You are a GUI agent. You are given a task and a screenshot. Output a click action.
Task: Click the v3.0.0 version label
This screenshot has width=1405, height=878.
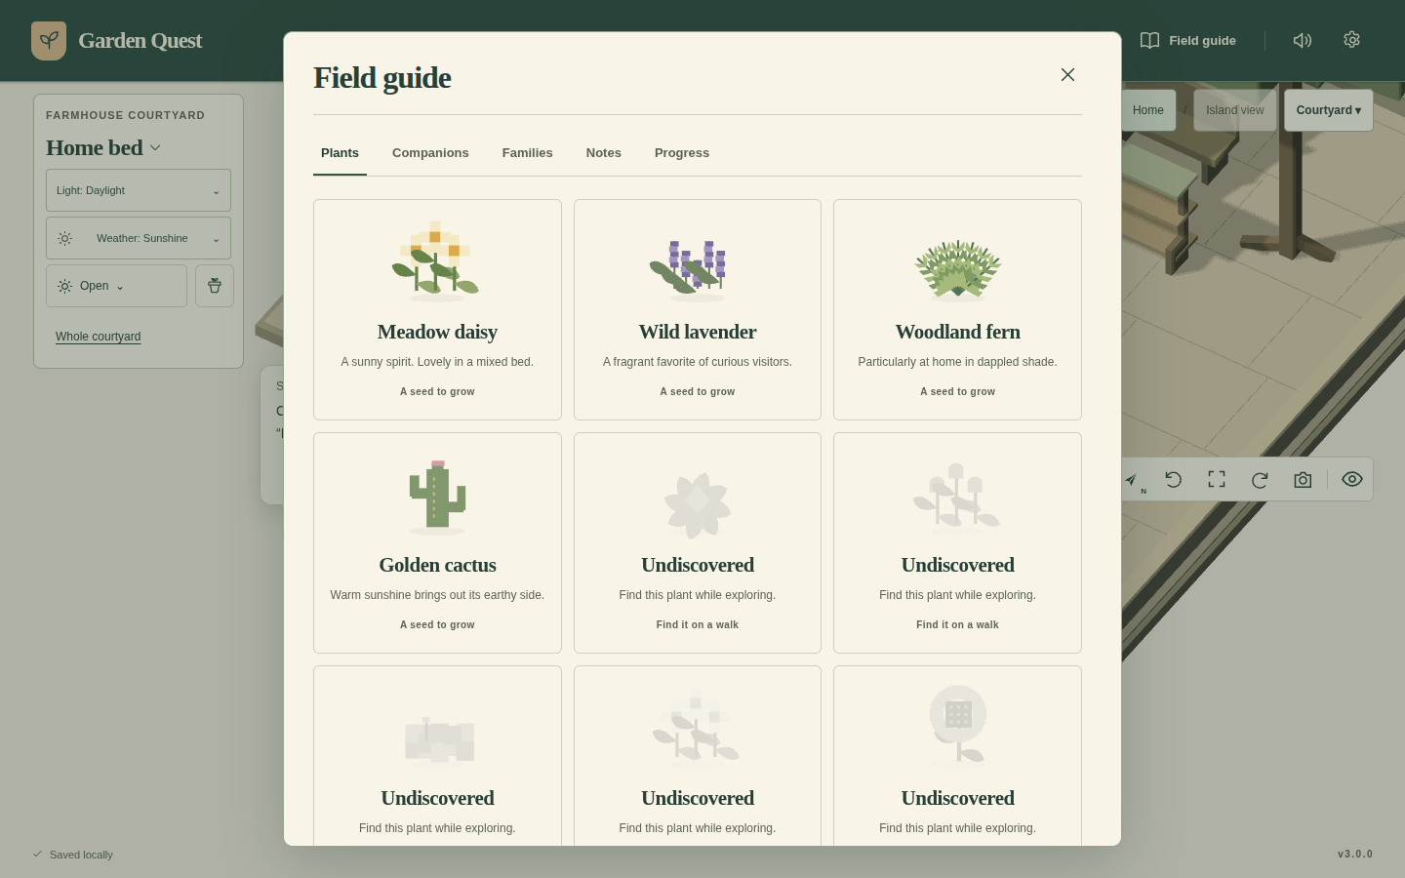1355,855
